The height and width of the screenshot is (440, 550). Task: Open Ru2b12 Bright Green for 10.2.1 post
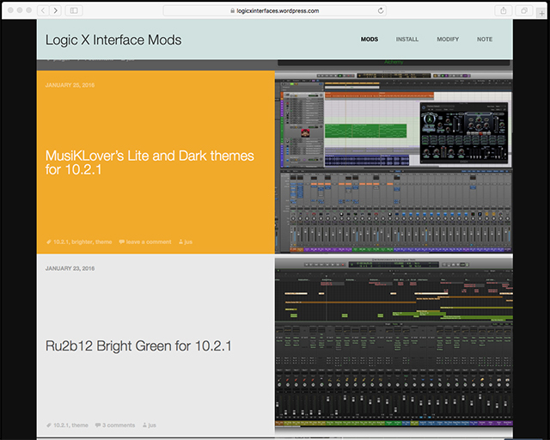click(138, 346)
